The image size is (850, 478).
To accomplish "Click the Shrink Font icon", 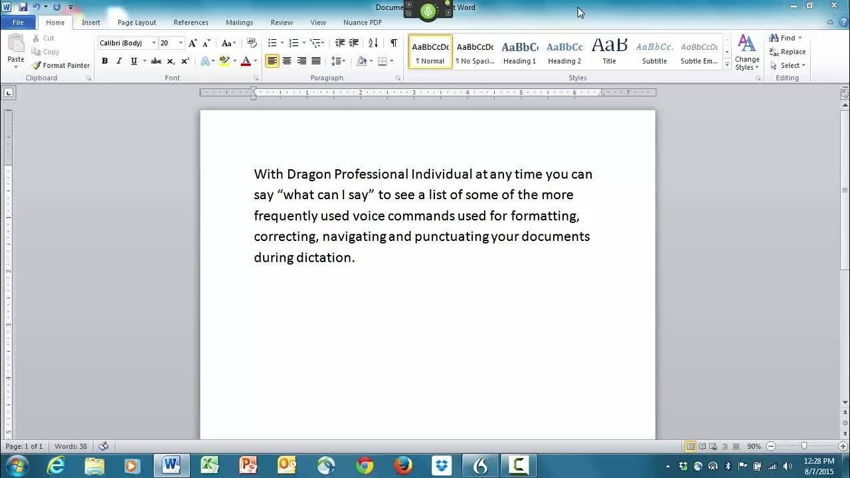I will 207,43.
